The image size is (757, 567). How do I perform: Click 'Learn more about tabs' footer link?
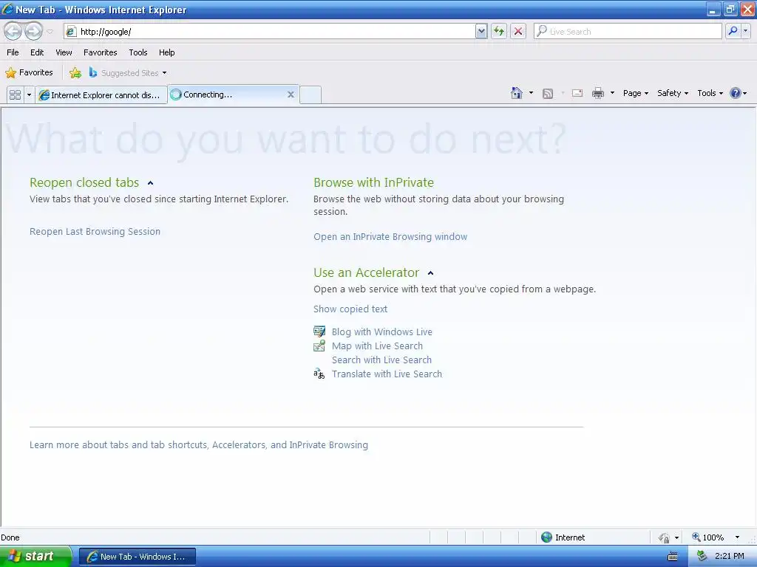[x=199, y=445]
